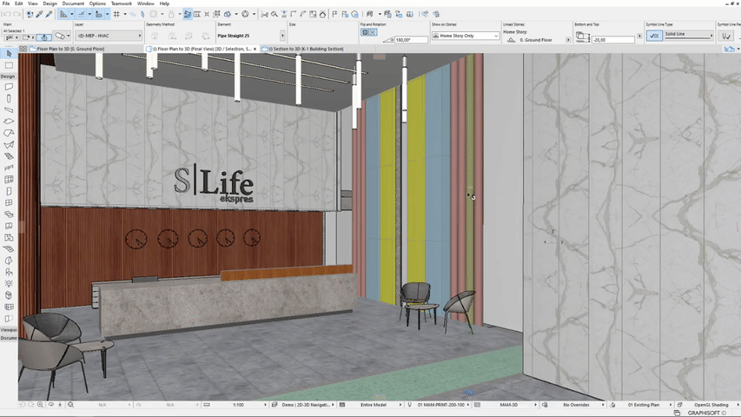This screenshot has width=741, height=417.
Task: Switch to Section to 3D Building Section tab
Action: coord(305,49)
